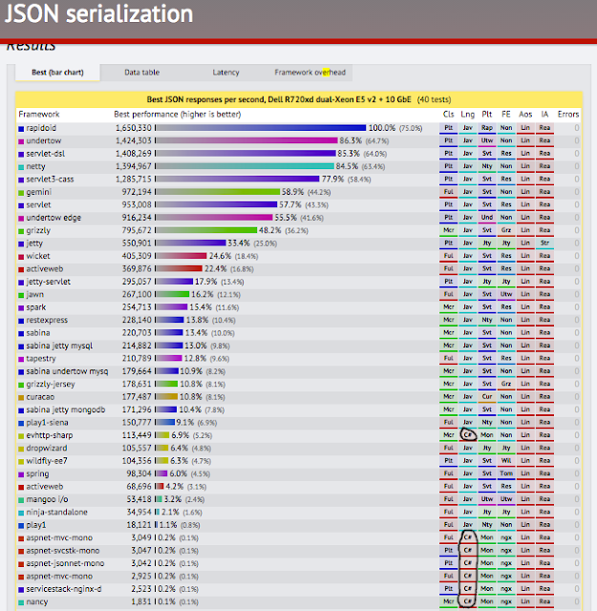
Task: Click the play1-siena framework name
Action: (x=47, y=422)
